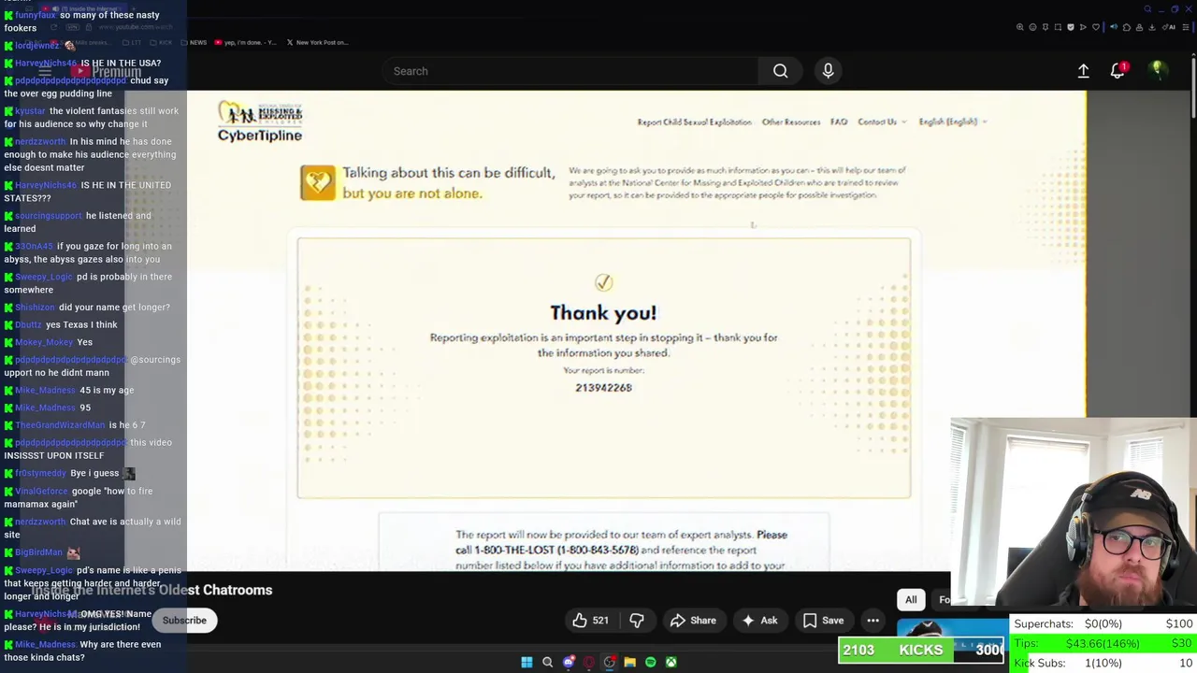
Task: Click the Tips goal progress bar
Action: click(1103, 643)
